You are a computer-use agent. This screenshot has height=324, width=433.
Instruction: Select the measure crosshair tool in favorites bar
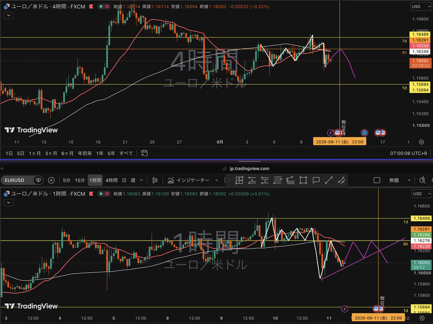pos(239,180)
